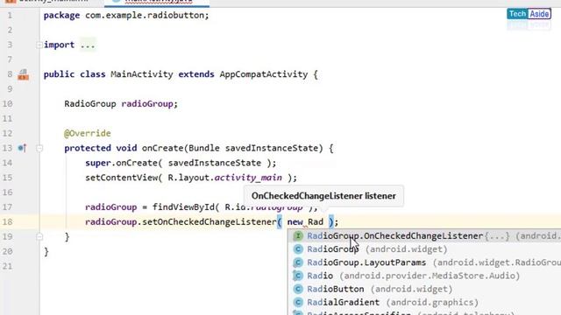561x315 pixels.
Task: Select Radio (android.provider.MediaStore.Audio) suggestion
Action: pyautogui.click(x=424, y=276)
